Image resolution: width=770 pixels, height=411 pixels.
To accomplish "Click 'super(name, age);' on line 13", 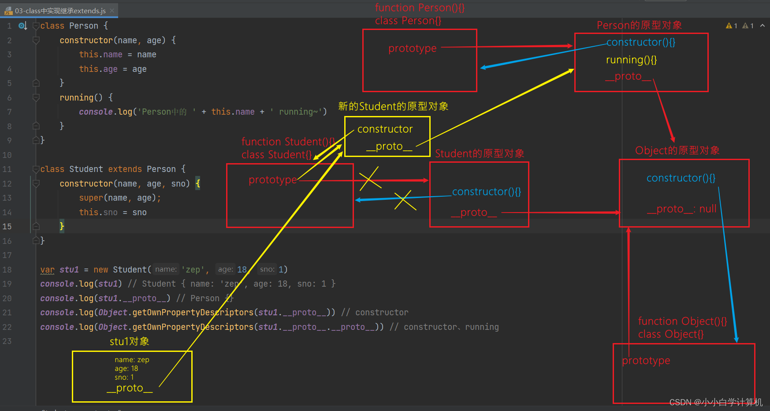I will click(x=120, y=198).
